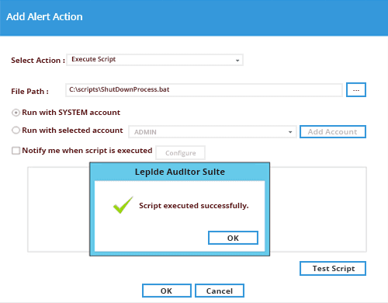
Task: Click the Test Script button
Action: click(333, 268)
